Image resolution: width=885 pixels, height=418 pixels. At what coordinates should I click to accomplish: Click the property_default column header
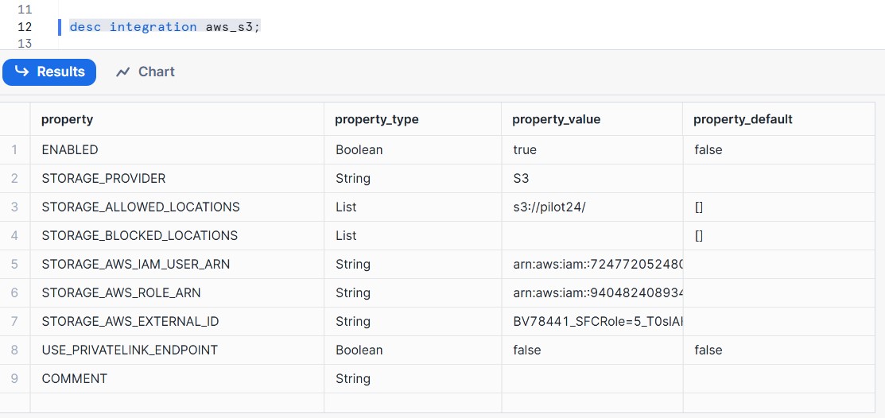743,119
